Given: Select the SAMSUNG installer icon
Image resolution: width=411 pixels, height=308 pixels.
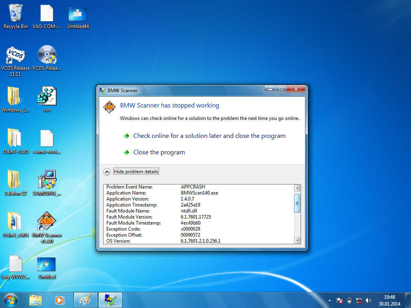Looking at the screenshot, I should click(47, 183).
